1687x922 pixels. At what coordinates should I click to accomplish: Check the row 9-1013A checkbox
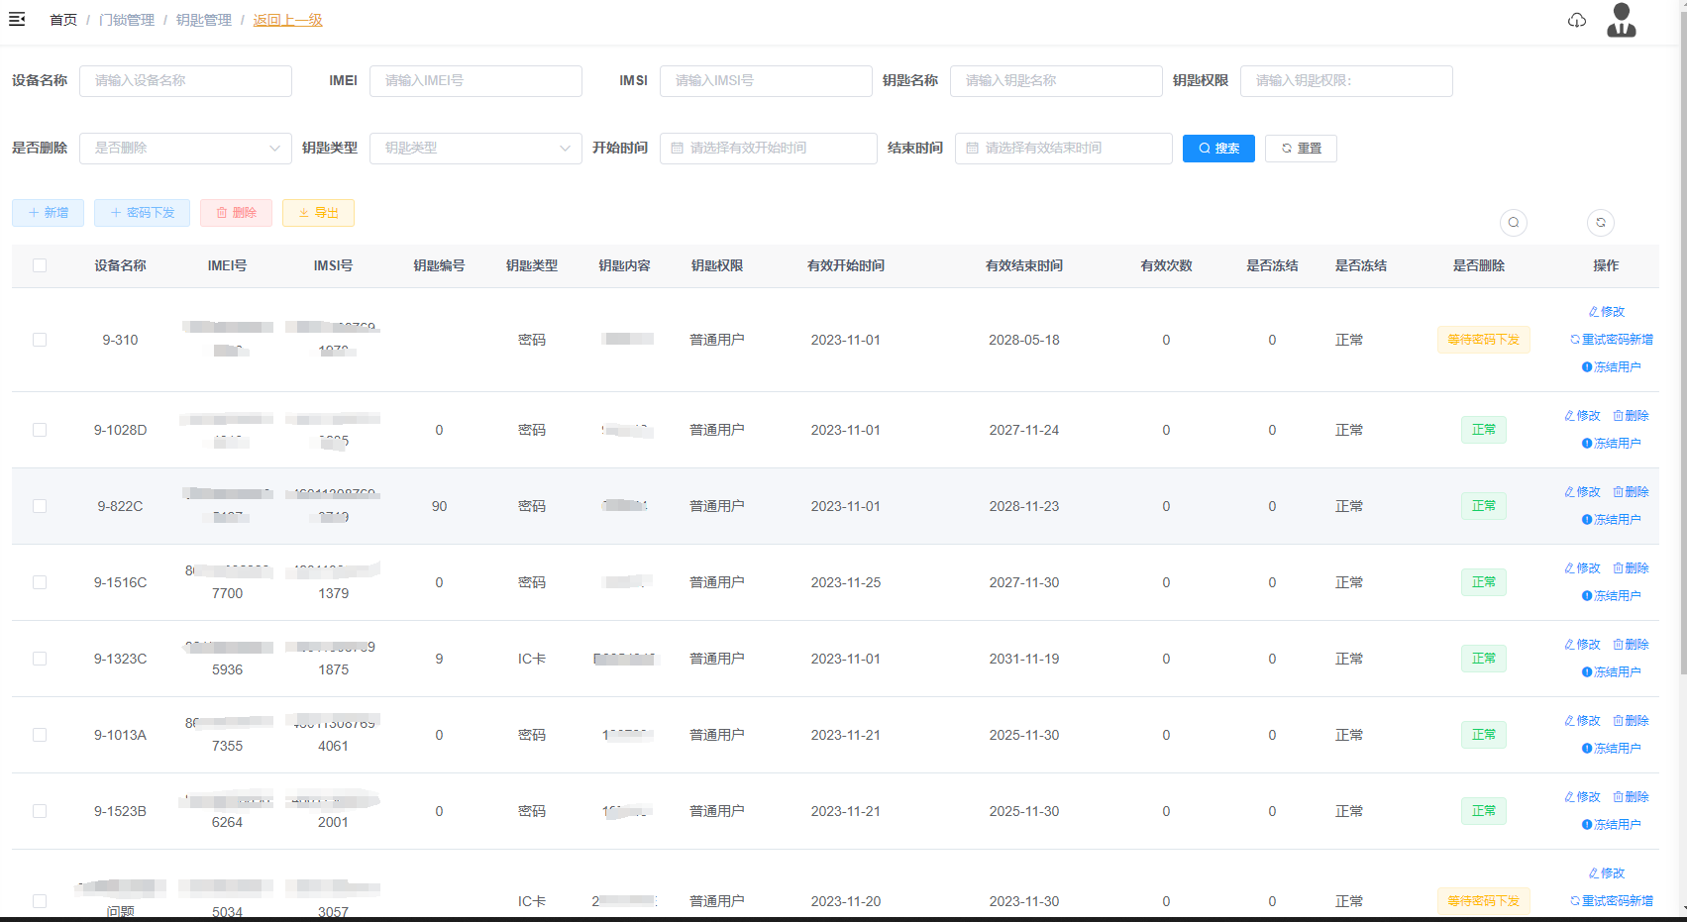(40, 735)
